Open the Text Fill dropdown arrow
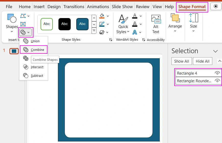This screenshot has width=222, height=143. 141,16
